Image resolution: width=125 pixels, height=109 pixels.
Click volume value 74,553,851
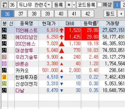click(x=113, y=50)
